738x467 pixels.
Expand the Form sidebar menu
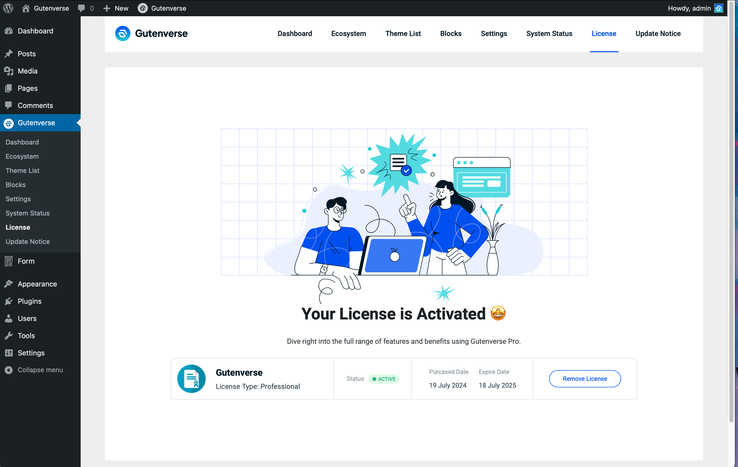click(x=26, y=261)
